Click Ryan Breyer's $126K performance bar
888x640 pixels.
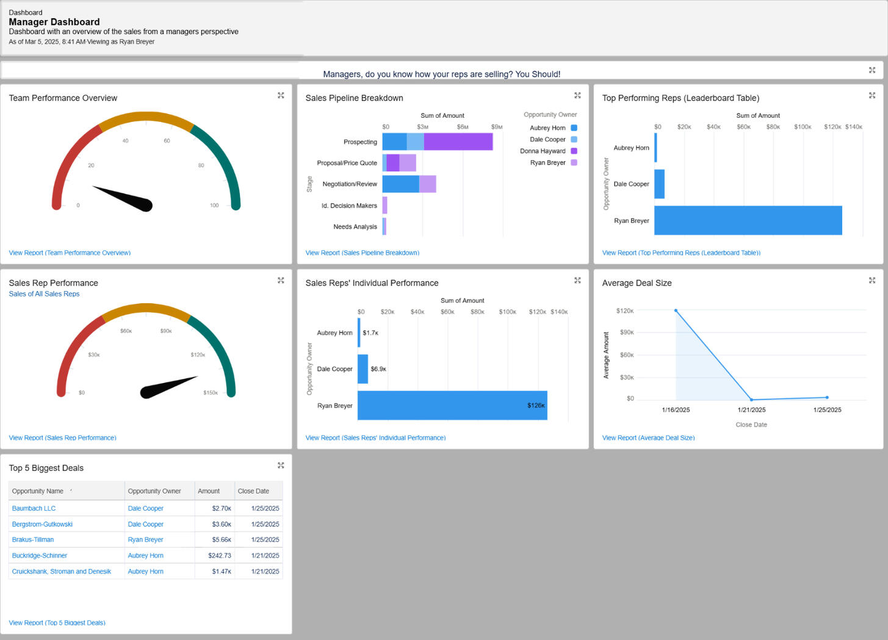pyautogui.click(x=452, y=405)
